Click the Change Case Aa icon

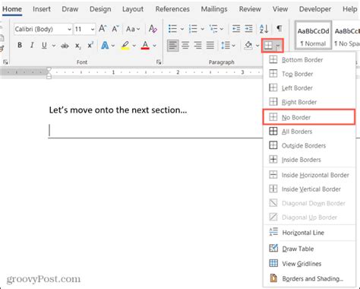131,29
